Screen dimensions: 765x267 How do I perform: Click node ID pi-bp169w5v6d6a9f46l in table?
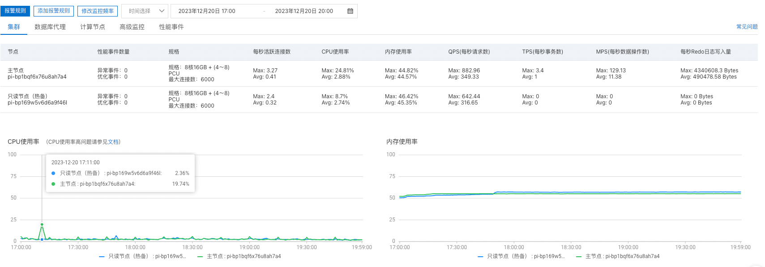[x=37, y=103]
